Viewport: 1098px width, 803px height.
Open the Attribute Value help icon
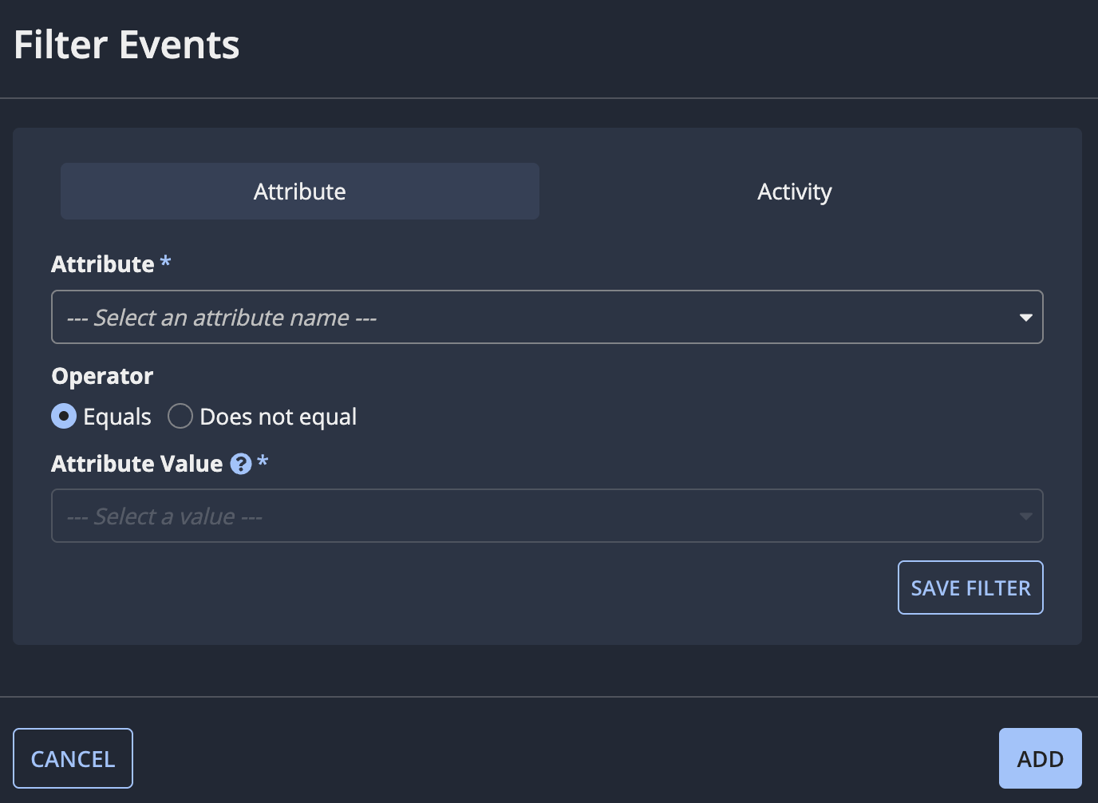241,464
